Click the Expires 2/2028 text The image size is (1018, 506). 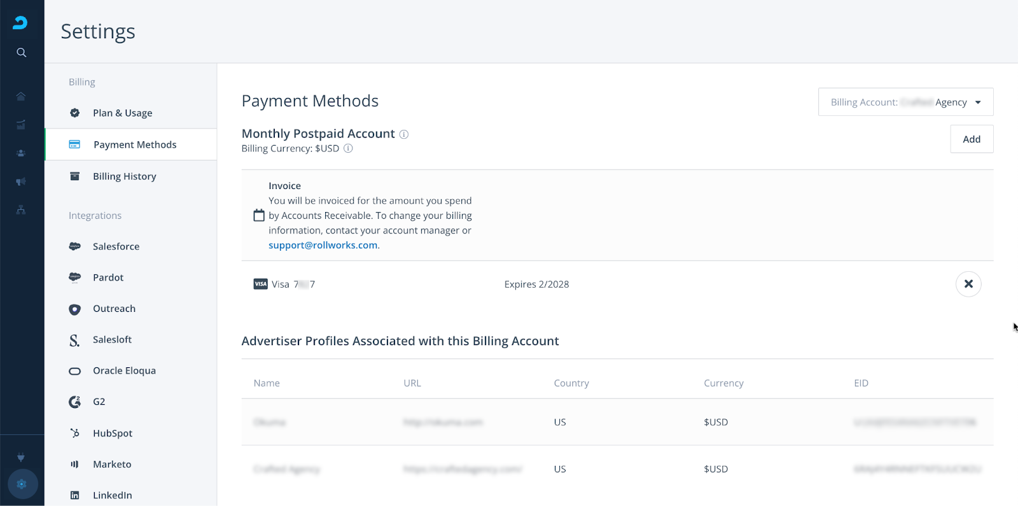(536, 285)
